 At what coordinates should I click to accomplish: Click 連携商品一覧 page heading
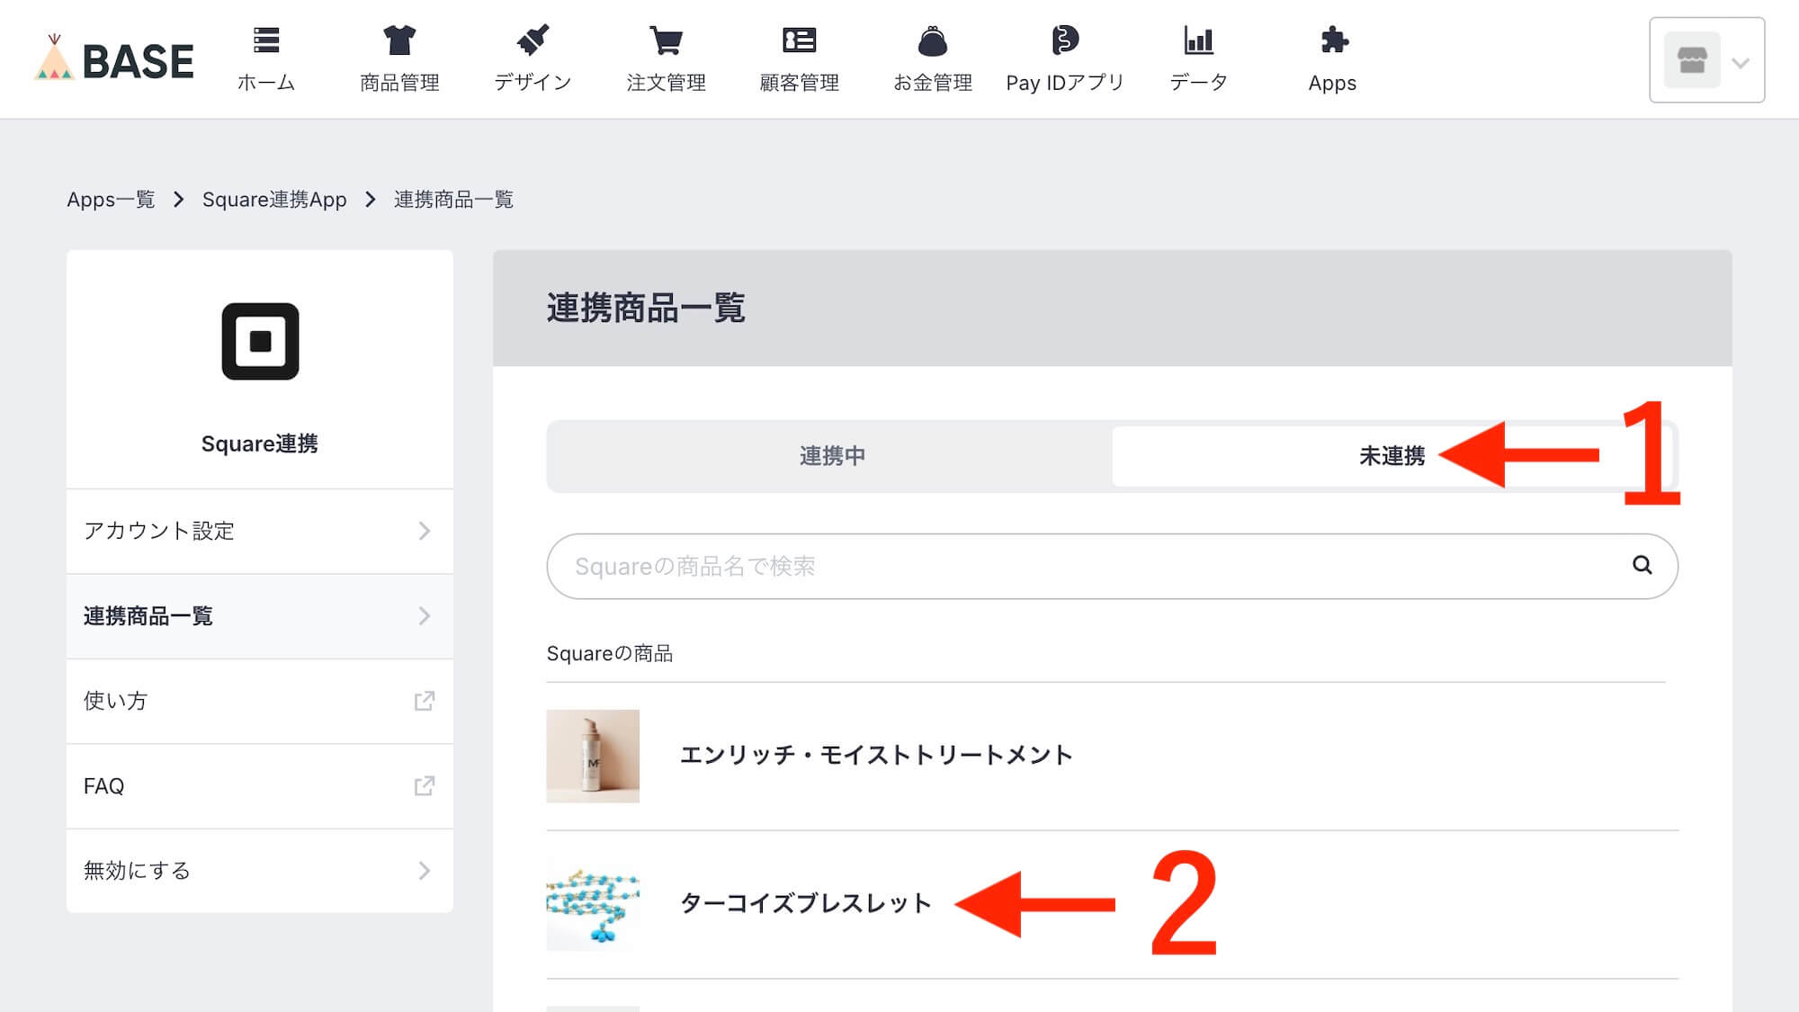coord(646,308)
